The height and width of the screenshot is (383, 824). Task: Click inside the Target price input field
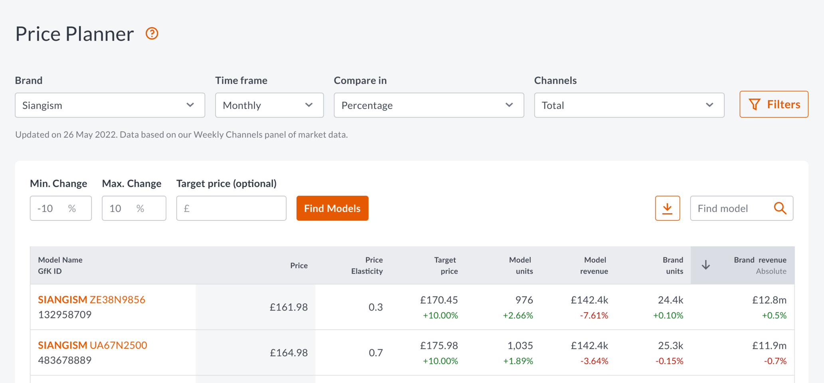(x=231, y=208)
